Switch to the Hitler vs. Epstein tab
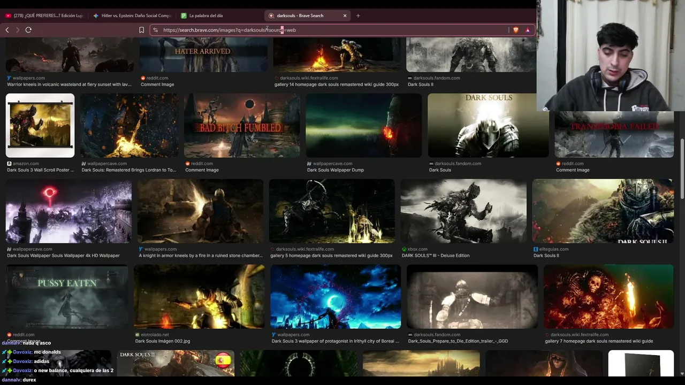Viewport: 685px width, 385px height. [132, 16]
